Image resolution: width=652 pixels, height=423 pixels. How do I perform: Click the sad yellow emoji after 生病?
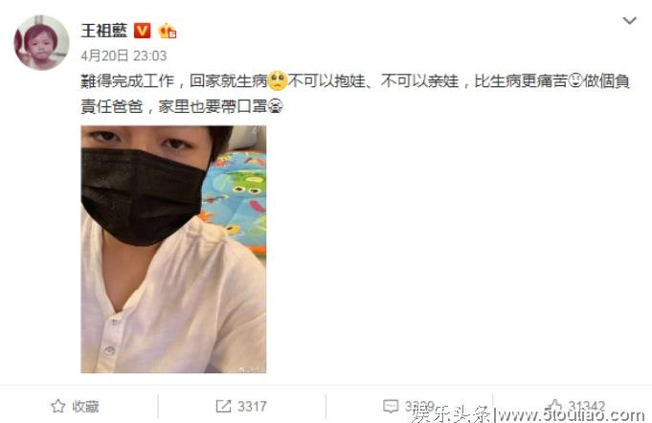(x=278, y=80)
